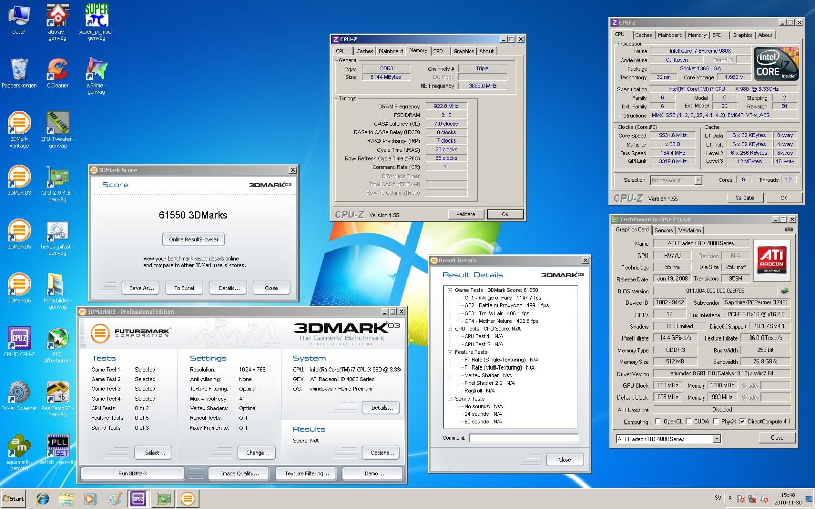Click the Options button under Results
This screenshot has height=509, width=815.
382,453
